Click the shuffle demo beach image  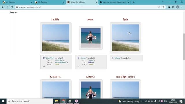[56, 38]
